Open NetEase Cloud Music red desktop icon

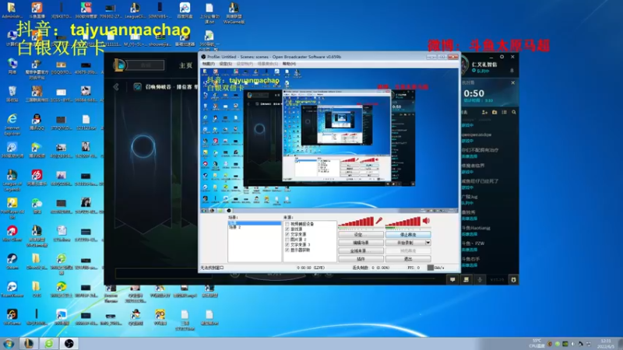pos(37,177)
